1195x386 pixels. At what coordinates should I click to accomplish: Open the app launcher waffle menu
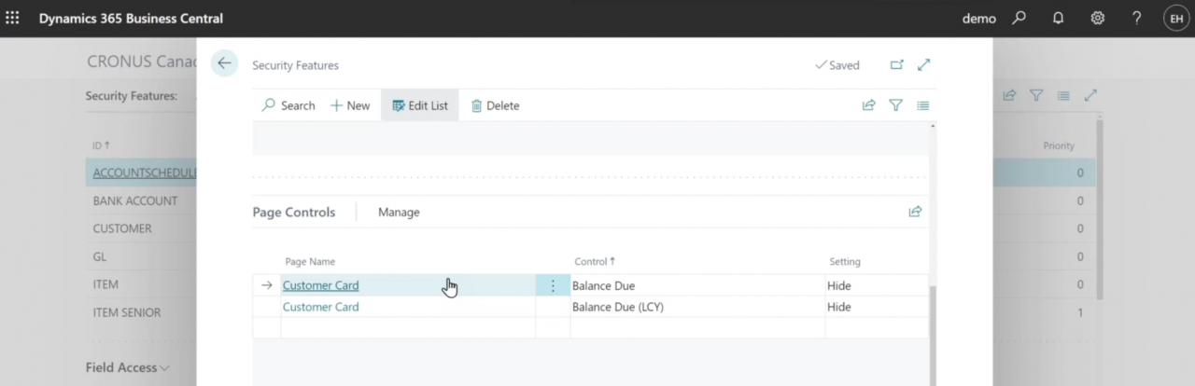point(13,18)
